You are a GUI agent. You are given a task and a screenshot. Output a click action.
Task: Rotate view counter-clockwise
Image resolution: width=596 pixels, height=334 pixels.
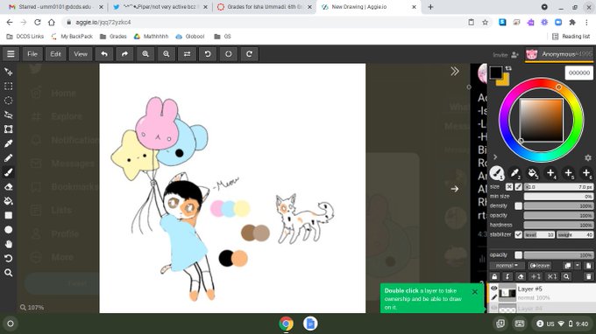(208, 54)
